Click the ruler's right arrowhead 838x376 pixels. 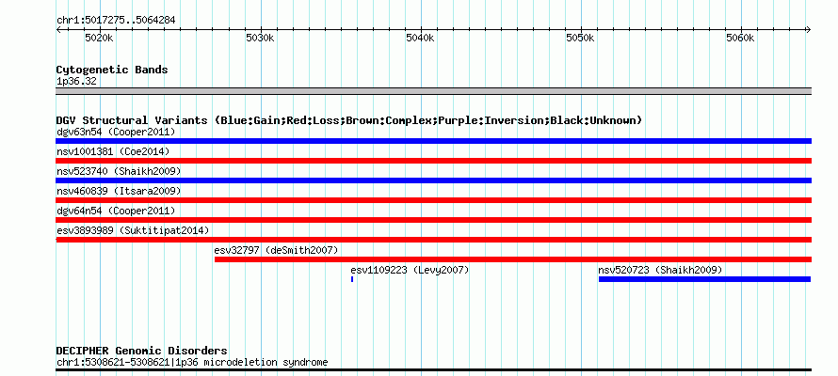point(808,29)
